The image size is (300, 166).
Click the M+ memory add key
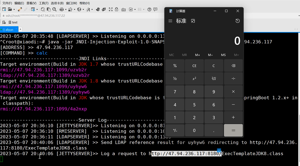pyautogui.click(x=197, y=55)
